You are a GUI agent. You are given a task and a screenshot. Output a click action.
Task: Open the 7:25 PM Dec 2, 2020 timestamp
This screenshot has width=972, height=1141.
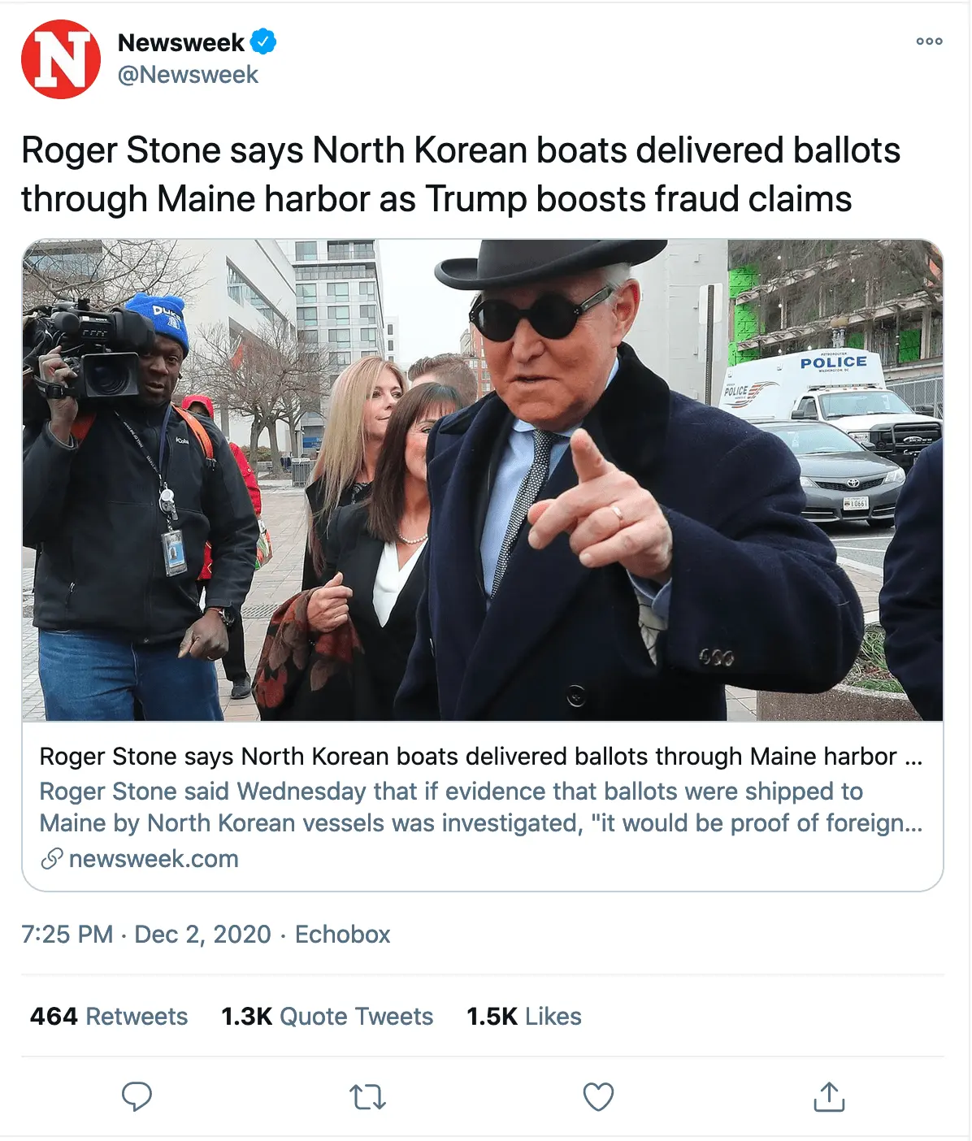point(146,935)
